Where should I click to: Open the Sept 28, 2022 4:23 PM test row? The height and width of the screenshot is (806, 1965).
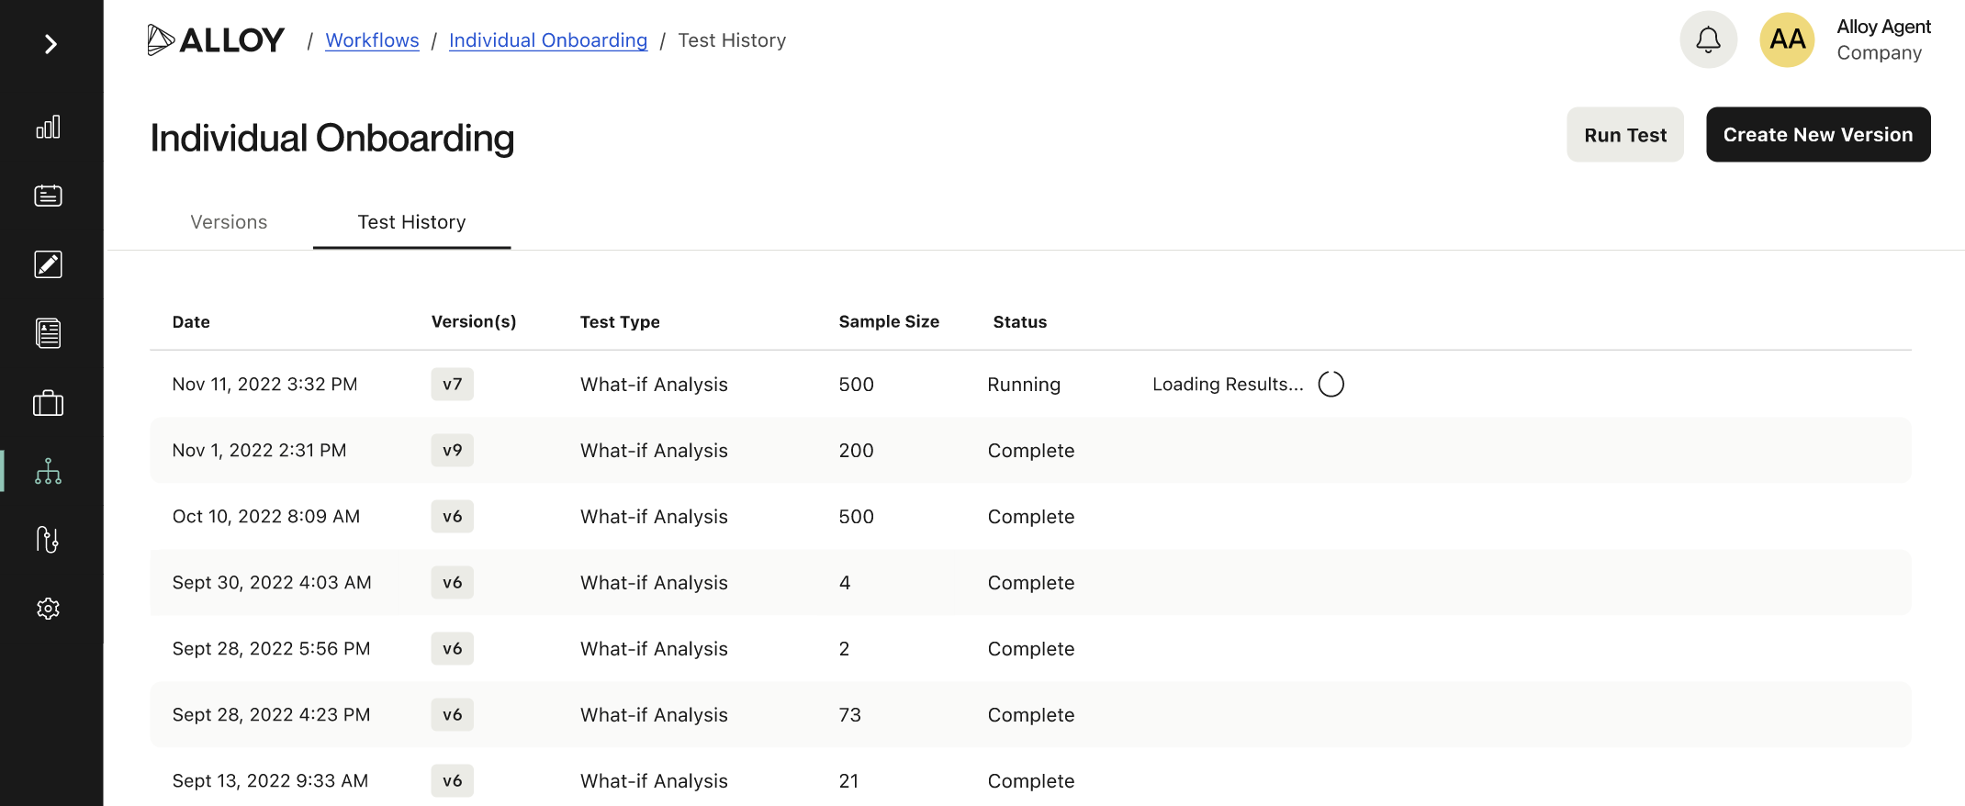point(1030,715)
